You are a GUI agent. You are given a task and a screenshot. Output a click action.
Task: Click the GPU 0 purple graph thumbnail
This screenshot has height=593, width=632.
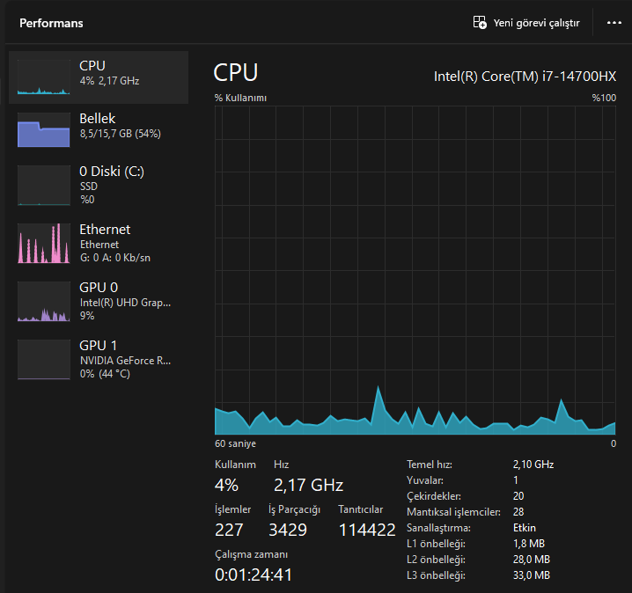click(x=43, y=301)
